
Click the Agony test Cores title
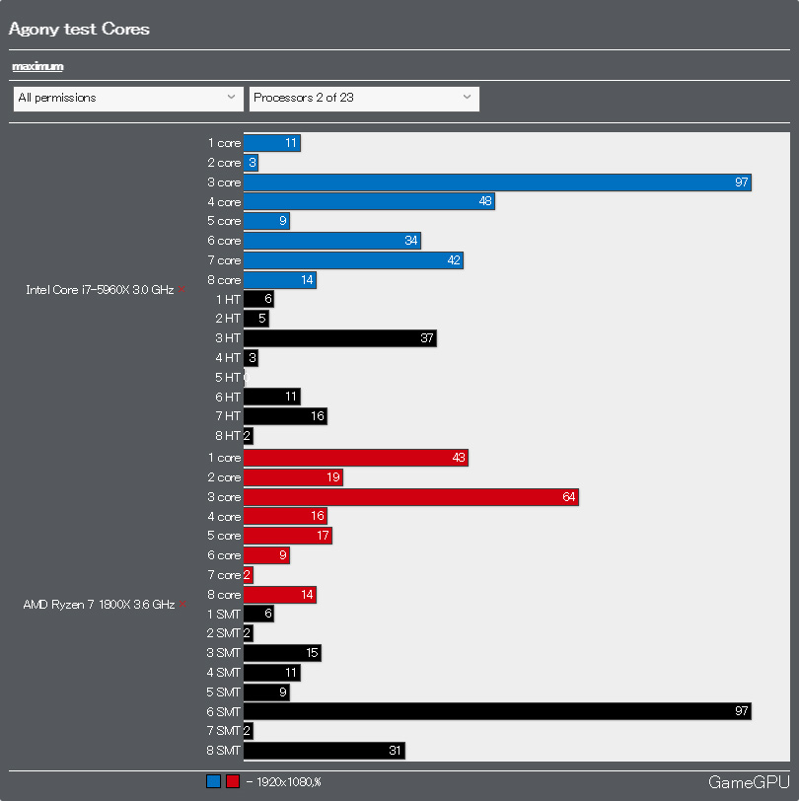click(79, 29)
